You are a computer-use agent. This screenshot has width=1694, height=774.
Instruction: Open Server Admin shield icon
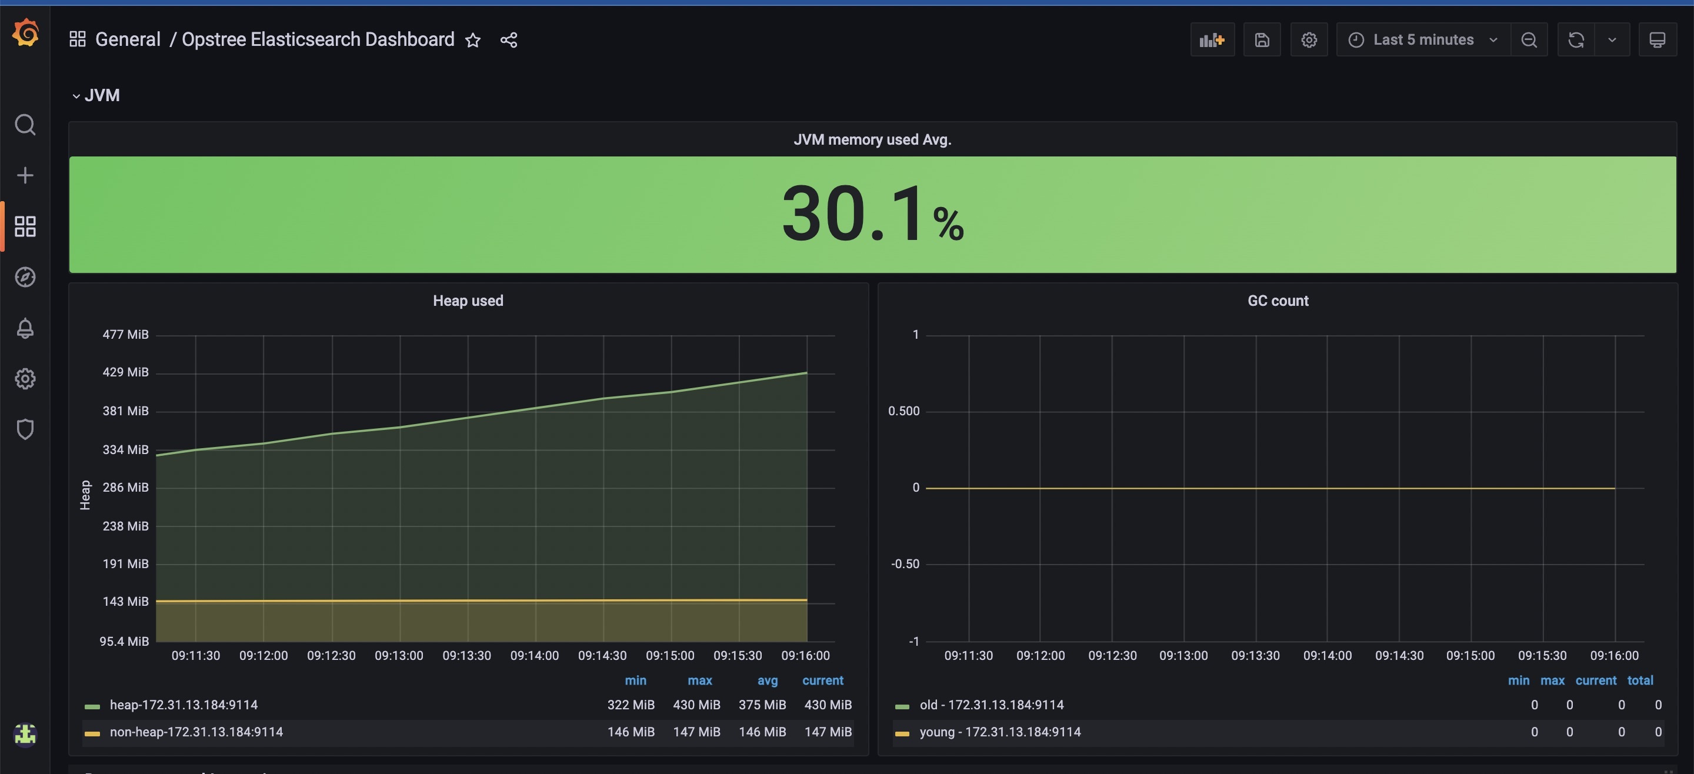pos(25,429)
